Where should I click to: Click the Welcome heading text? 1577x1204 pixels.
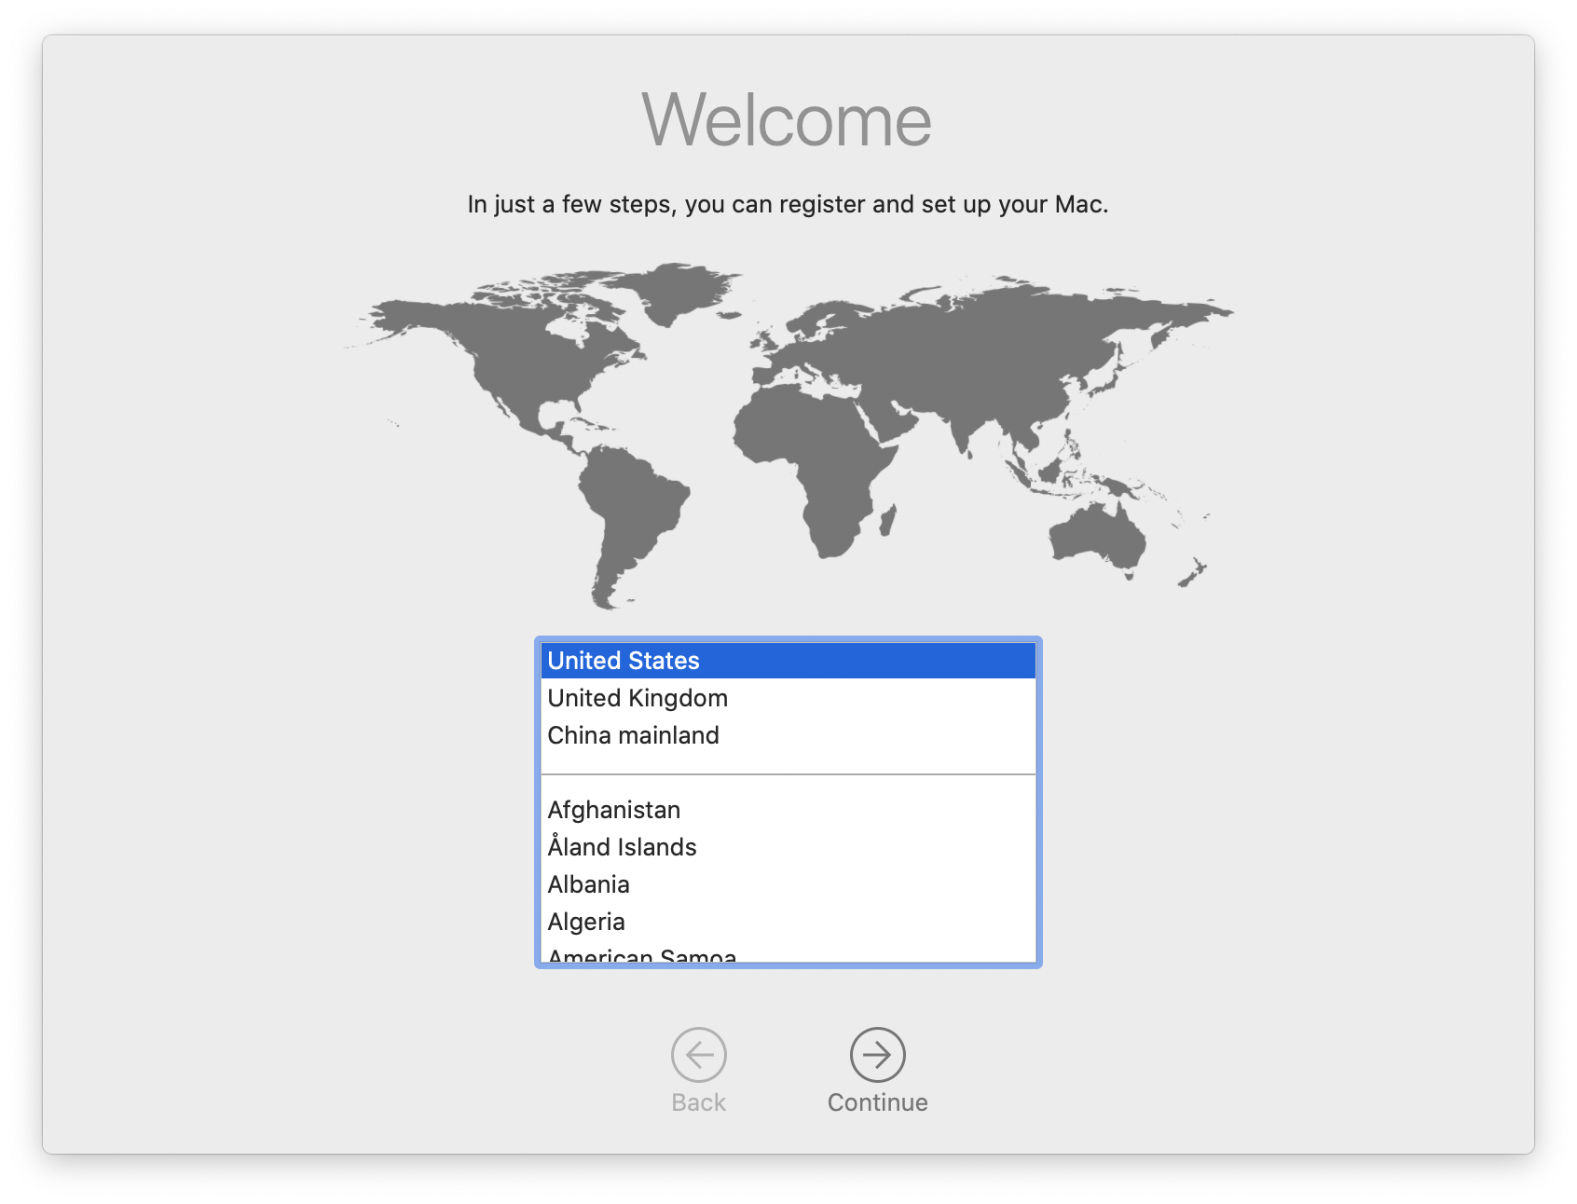788,118
